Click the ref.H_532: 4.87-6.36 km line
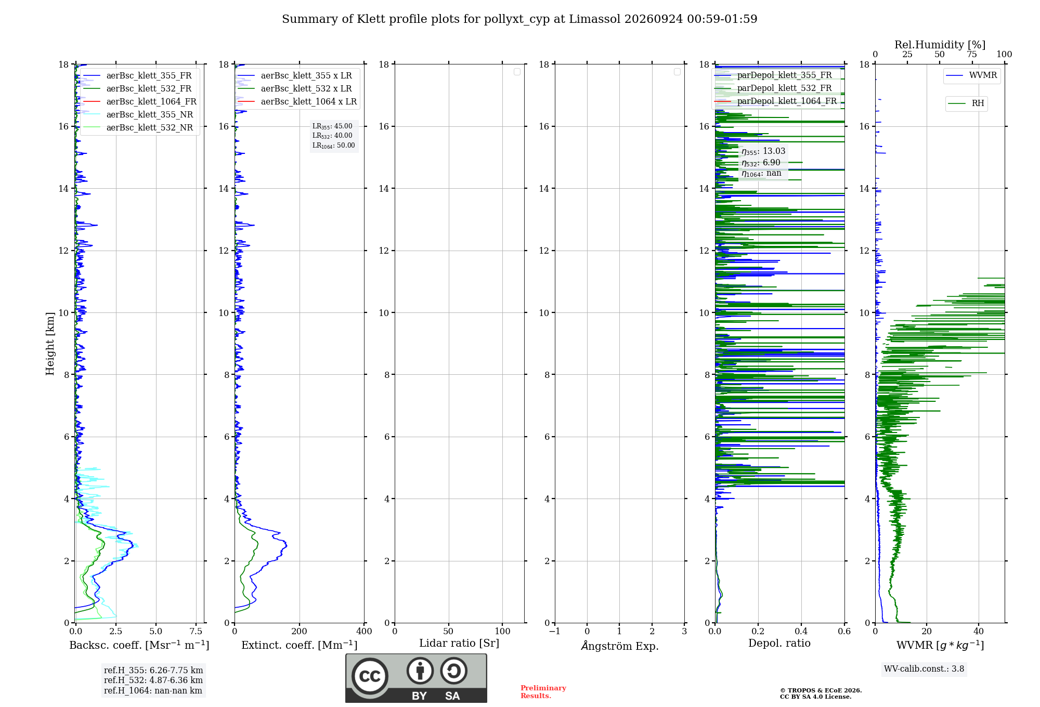The width and height of the screenshot is (1040, 707). click(153, 680)
